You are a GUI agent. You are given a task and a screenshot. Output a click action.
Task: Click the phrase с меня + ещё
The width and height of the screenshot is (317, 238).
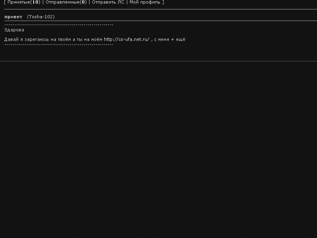tap(170, 39)
